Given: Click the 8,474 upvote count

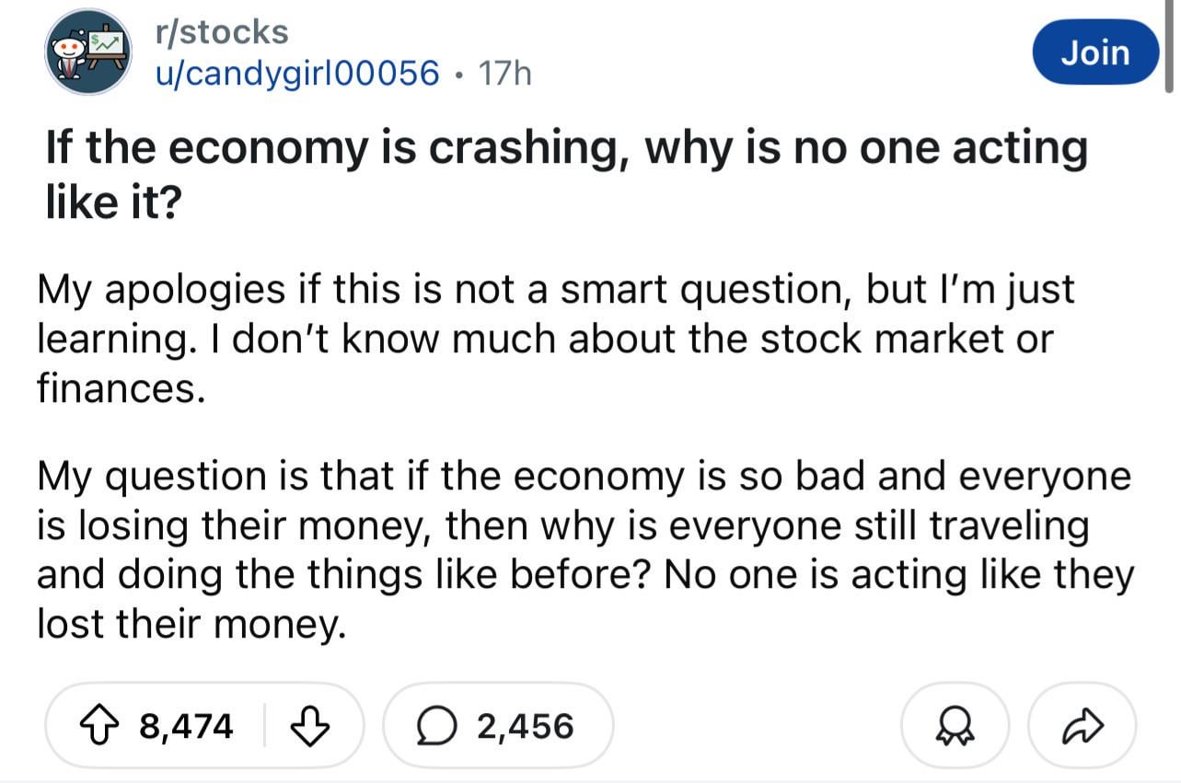Looking at the screenshot, I should [x=186, y=726].
